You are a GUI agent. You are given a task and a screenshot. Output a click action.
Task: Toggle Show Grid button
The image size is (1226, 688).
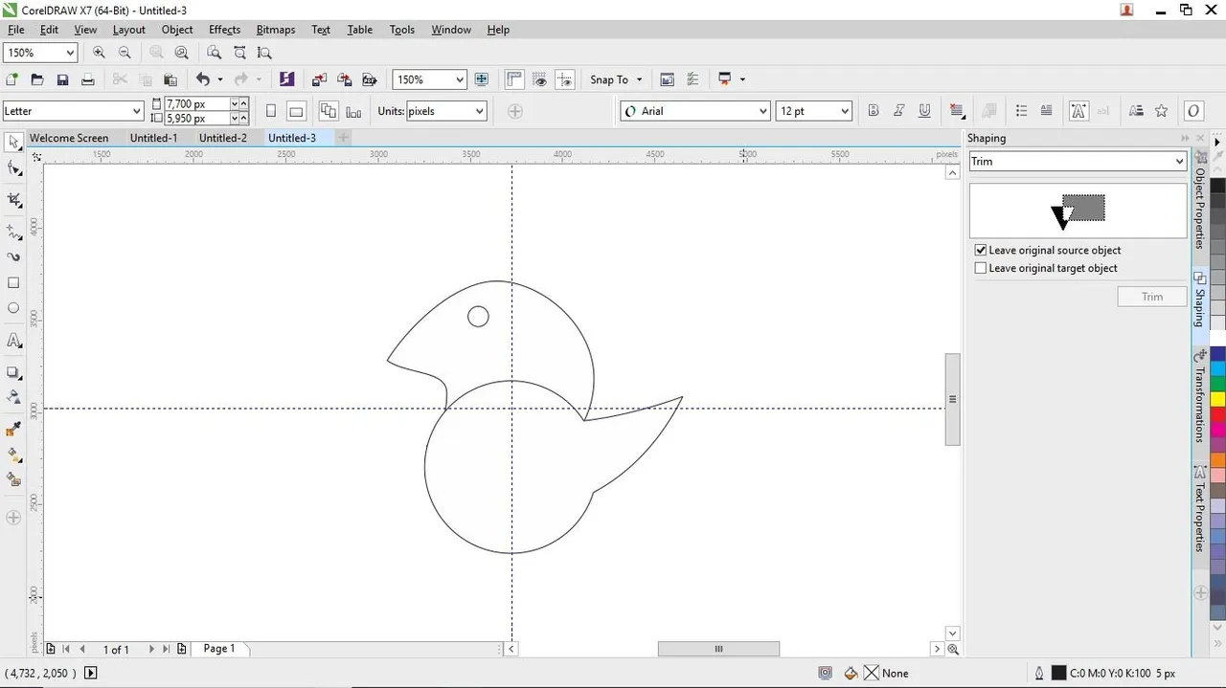(x=540, y=79)
